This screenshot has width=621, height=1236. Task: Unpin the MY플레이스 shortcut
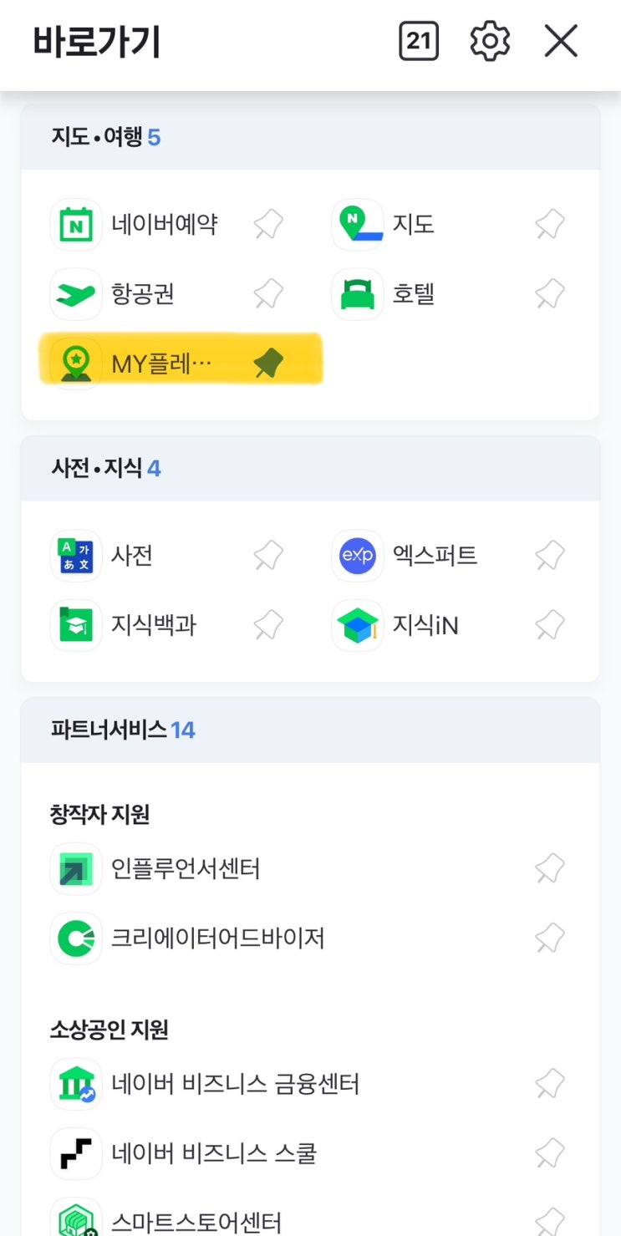click(x=268, y=364)
